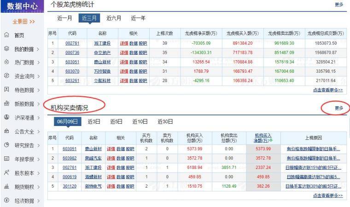Select the 近三月 tab
The image size is (350, 207).
click(89, 18)
